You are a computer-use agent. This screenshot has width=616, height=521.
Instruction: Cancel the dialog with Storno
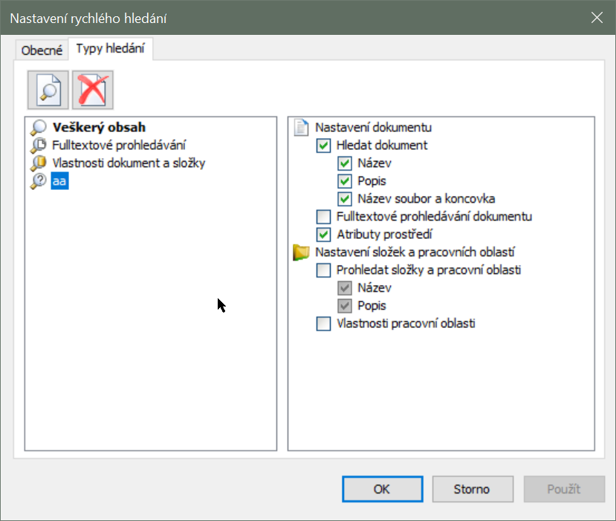coord(472,489)
